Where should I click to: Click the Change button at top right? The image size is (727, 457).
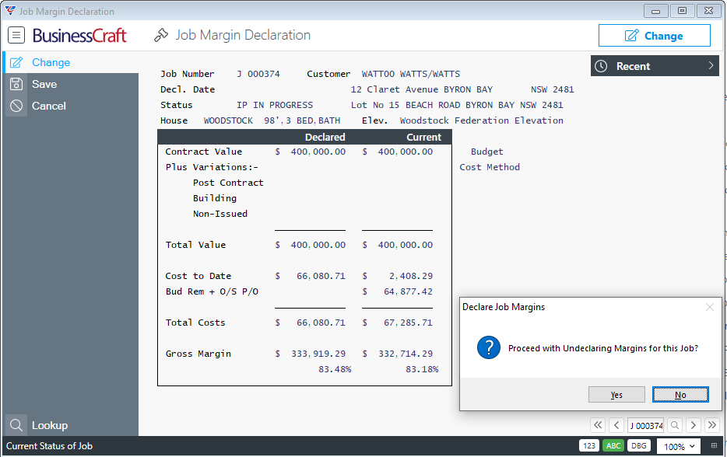(x=654, y=36)
